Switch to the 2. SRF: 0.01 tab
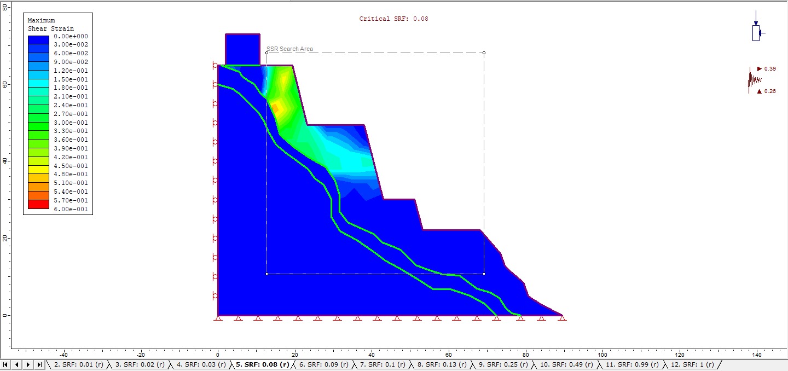The height and width of the screenshot is (371, 788). click(x=78, y=364)
